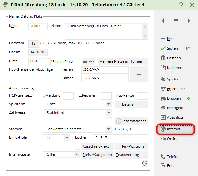198x176 pixels.
Task: Open Mehrere Plätze im Turnier
Action: tap(123, 61)
